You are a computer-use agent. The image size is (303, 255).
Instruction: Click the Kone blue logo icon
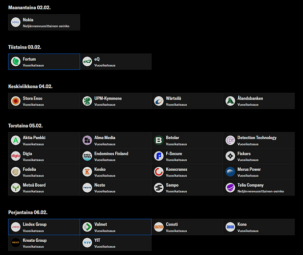pyautogui.click(x=230, y=227)
